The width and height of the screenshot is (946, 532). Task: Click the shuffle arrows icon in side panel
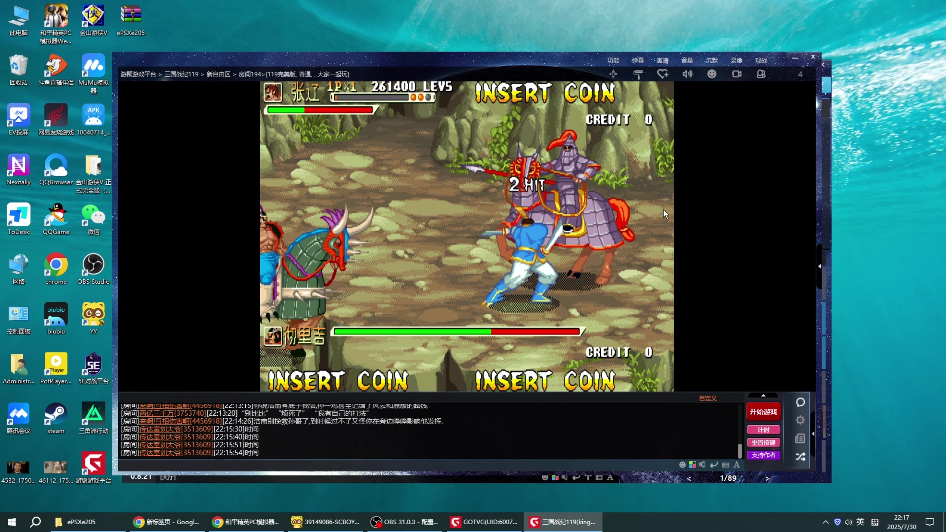click(800, 457)
